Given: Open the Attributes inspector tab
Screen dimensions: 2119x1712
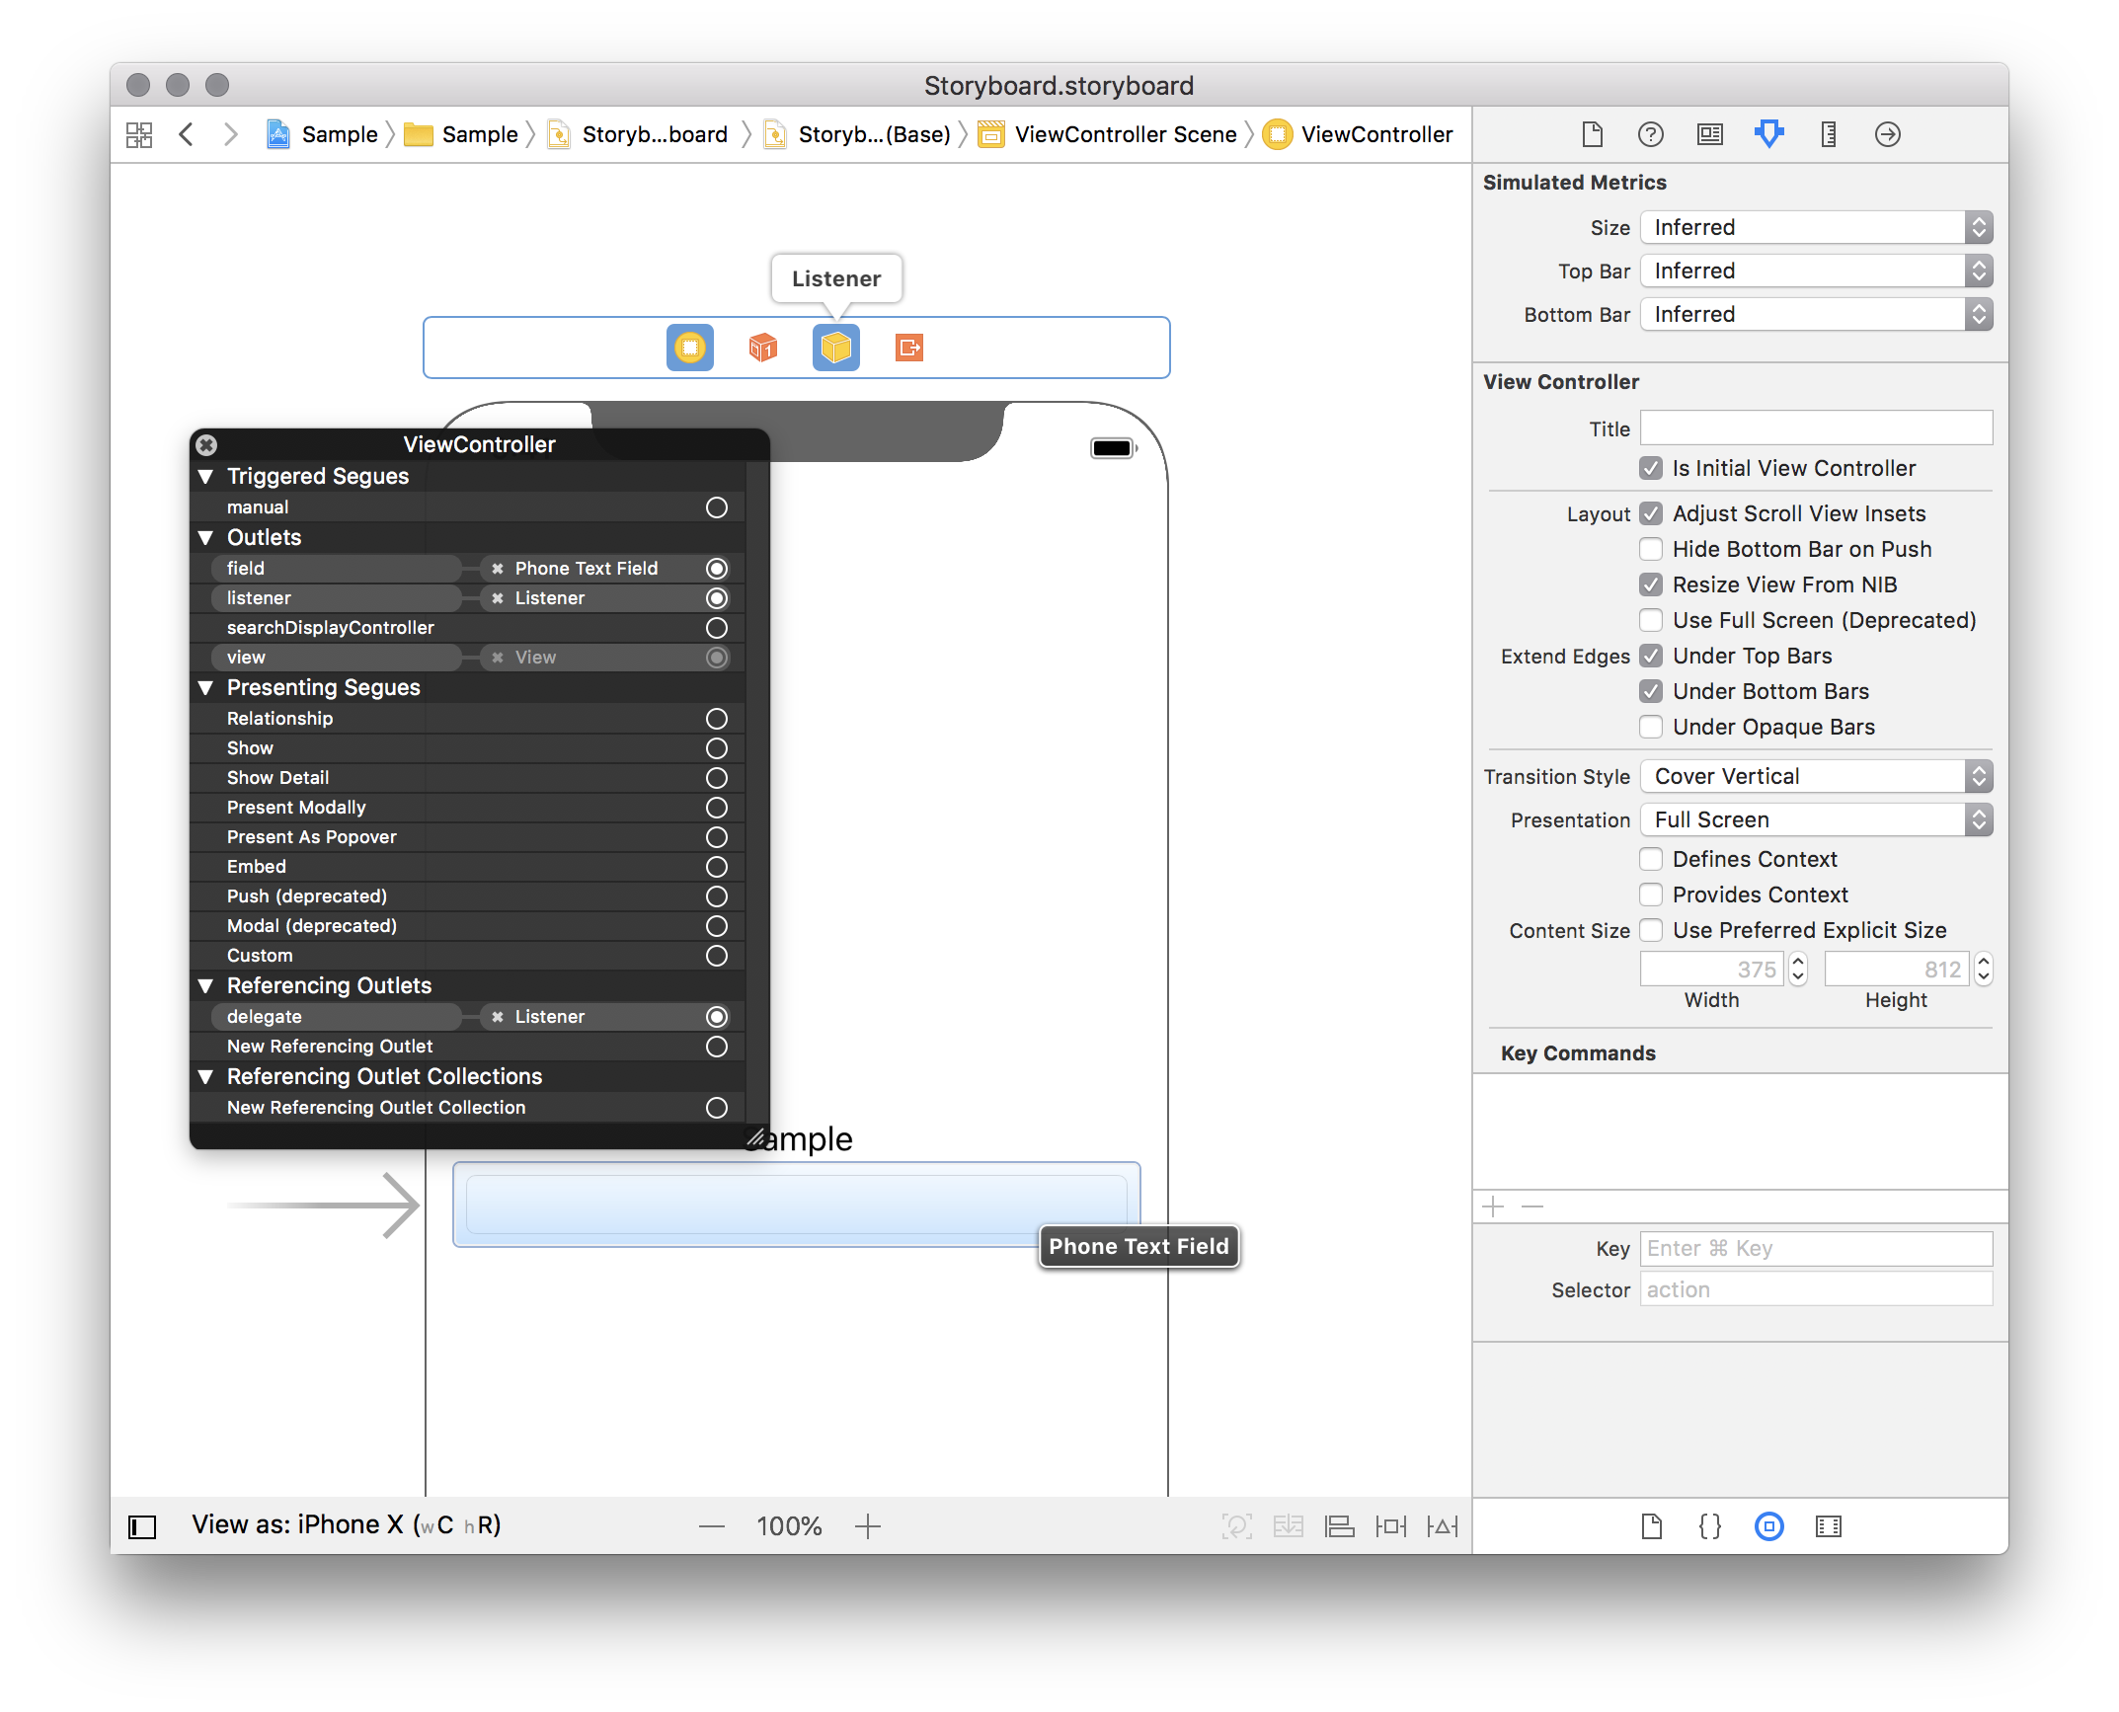Looking at the screenshot, I should pyautogui.click(x=1768, y=133).
